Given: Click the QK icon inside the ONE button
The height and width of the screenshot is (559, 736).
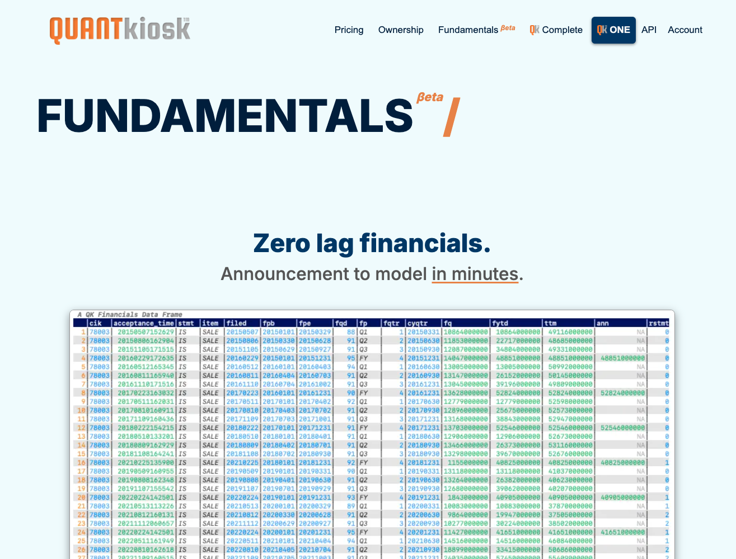Looking at the screenshot, I should (x=603, y=30).
